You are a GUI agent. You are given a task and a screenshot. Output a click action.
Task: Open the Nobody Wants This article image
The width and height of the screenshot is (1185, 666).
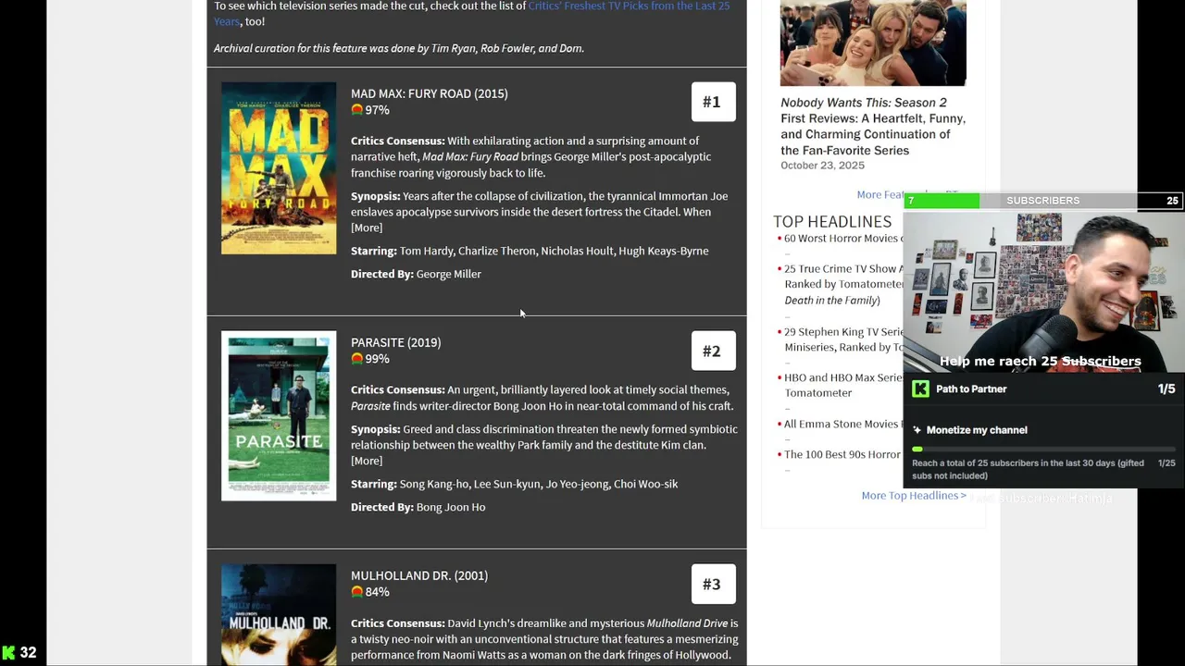pos(873,43)
